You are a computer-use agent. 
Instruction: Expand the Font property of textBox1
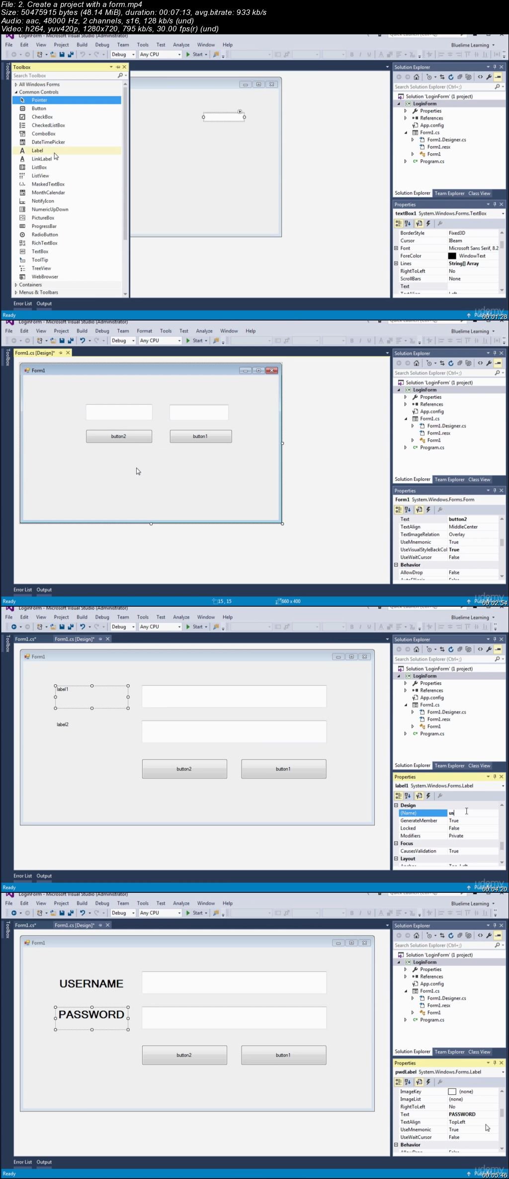[396, 248]
